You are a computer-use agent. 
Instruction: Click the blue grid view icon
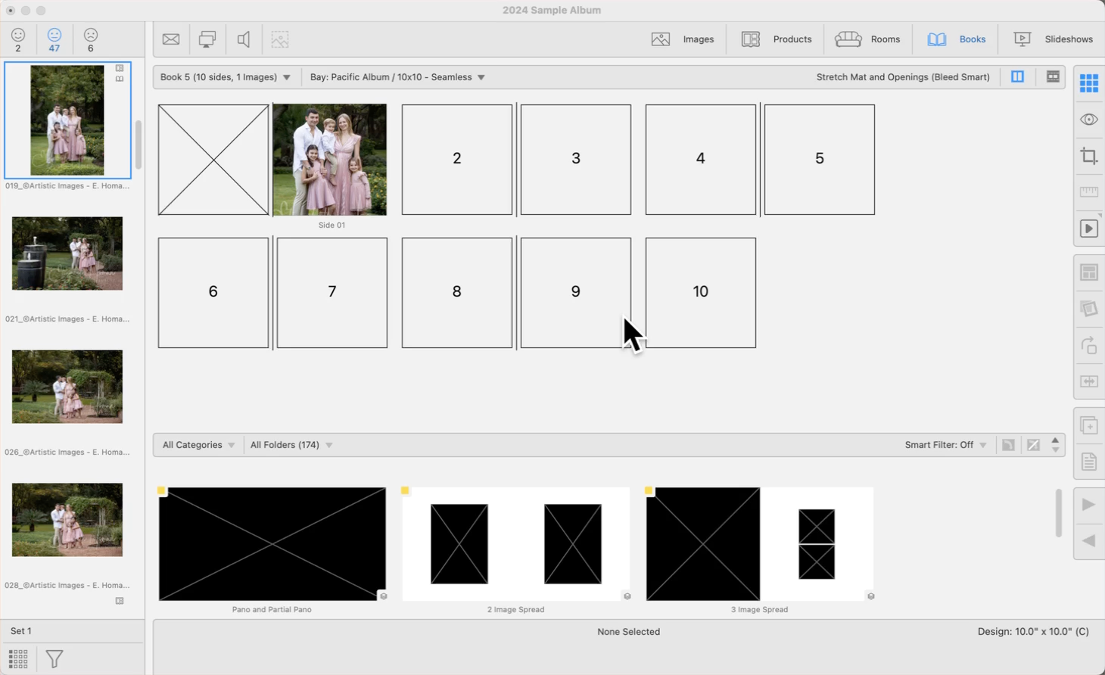click(1088, 83)
